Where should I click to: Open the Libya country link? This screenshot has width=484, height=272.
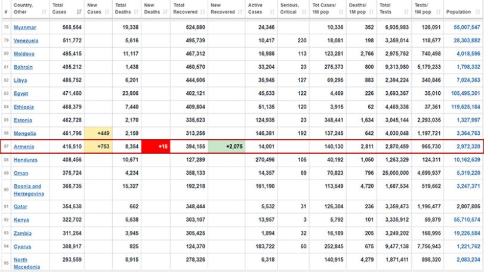click(x=20, y=81)
